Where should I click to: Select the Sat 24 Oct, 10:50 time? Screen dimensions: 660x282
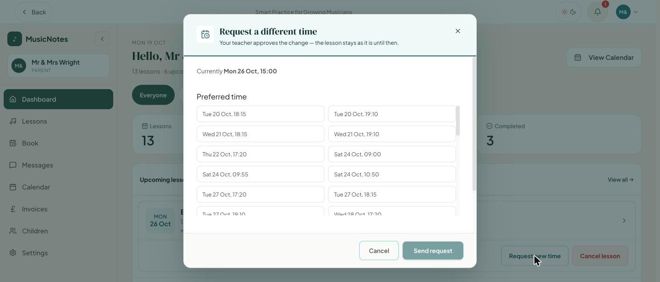(x=392, y=174)
